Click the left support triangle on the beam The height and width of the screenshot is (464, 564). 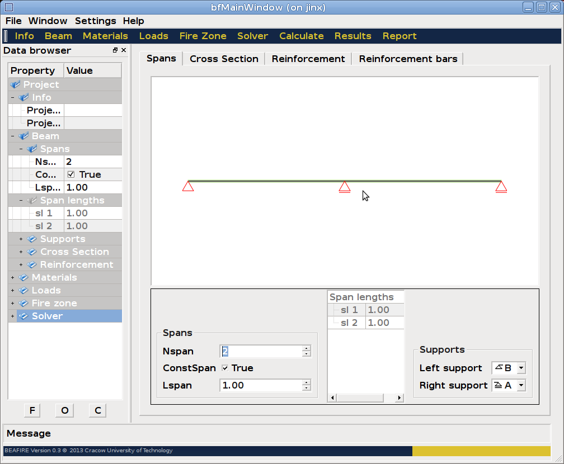(x=188, y=186)
